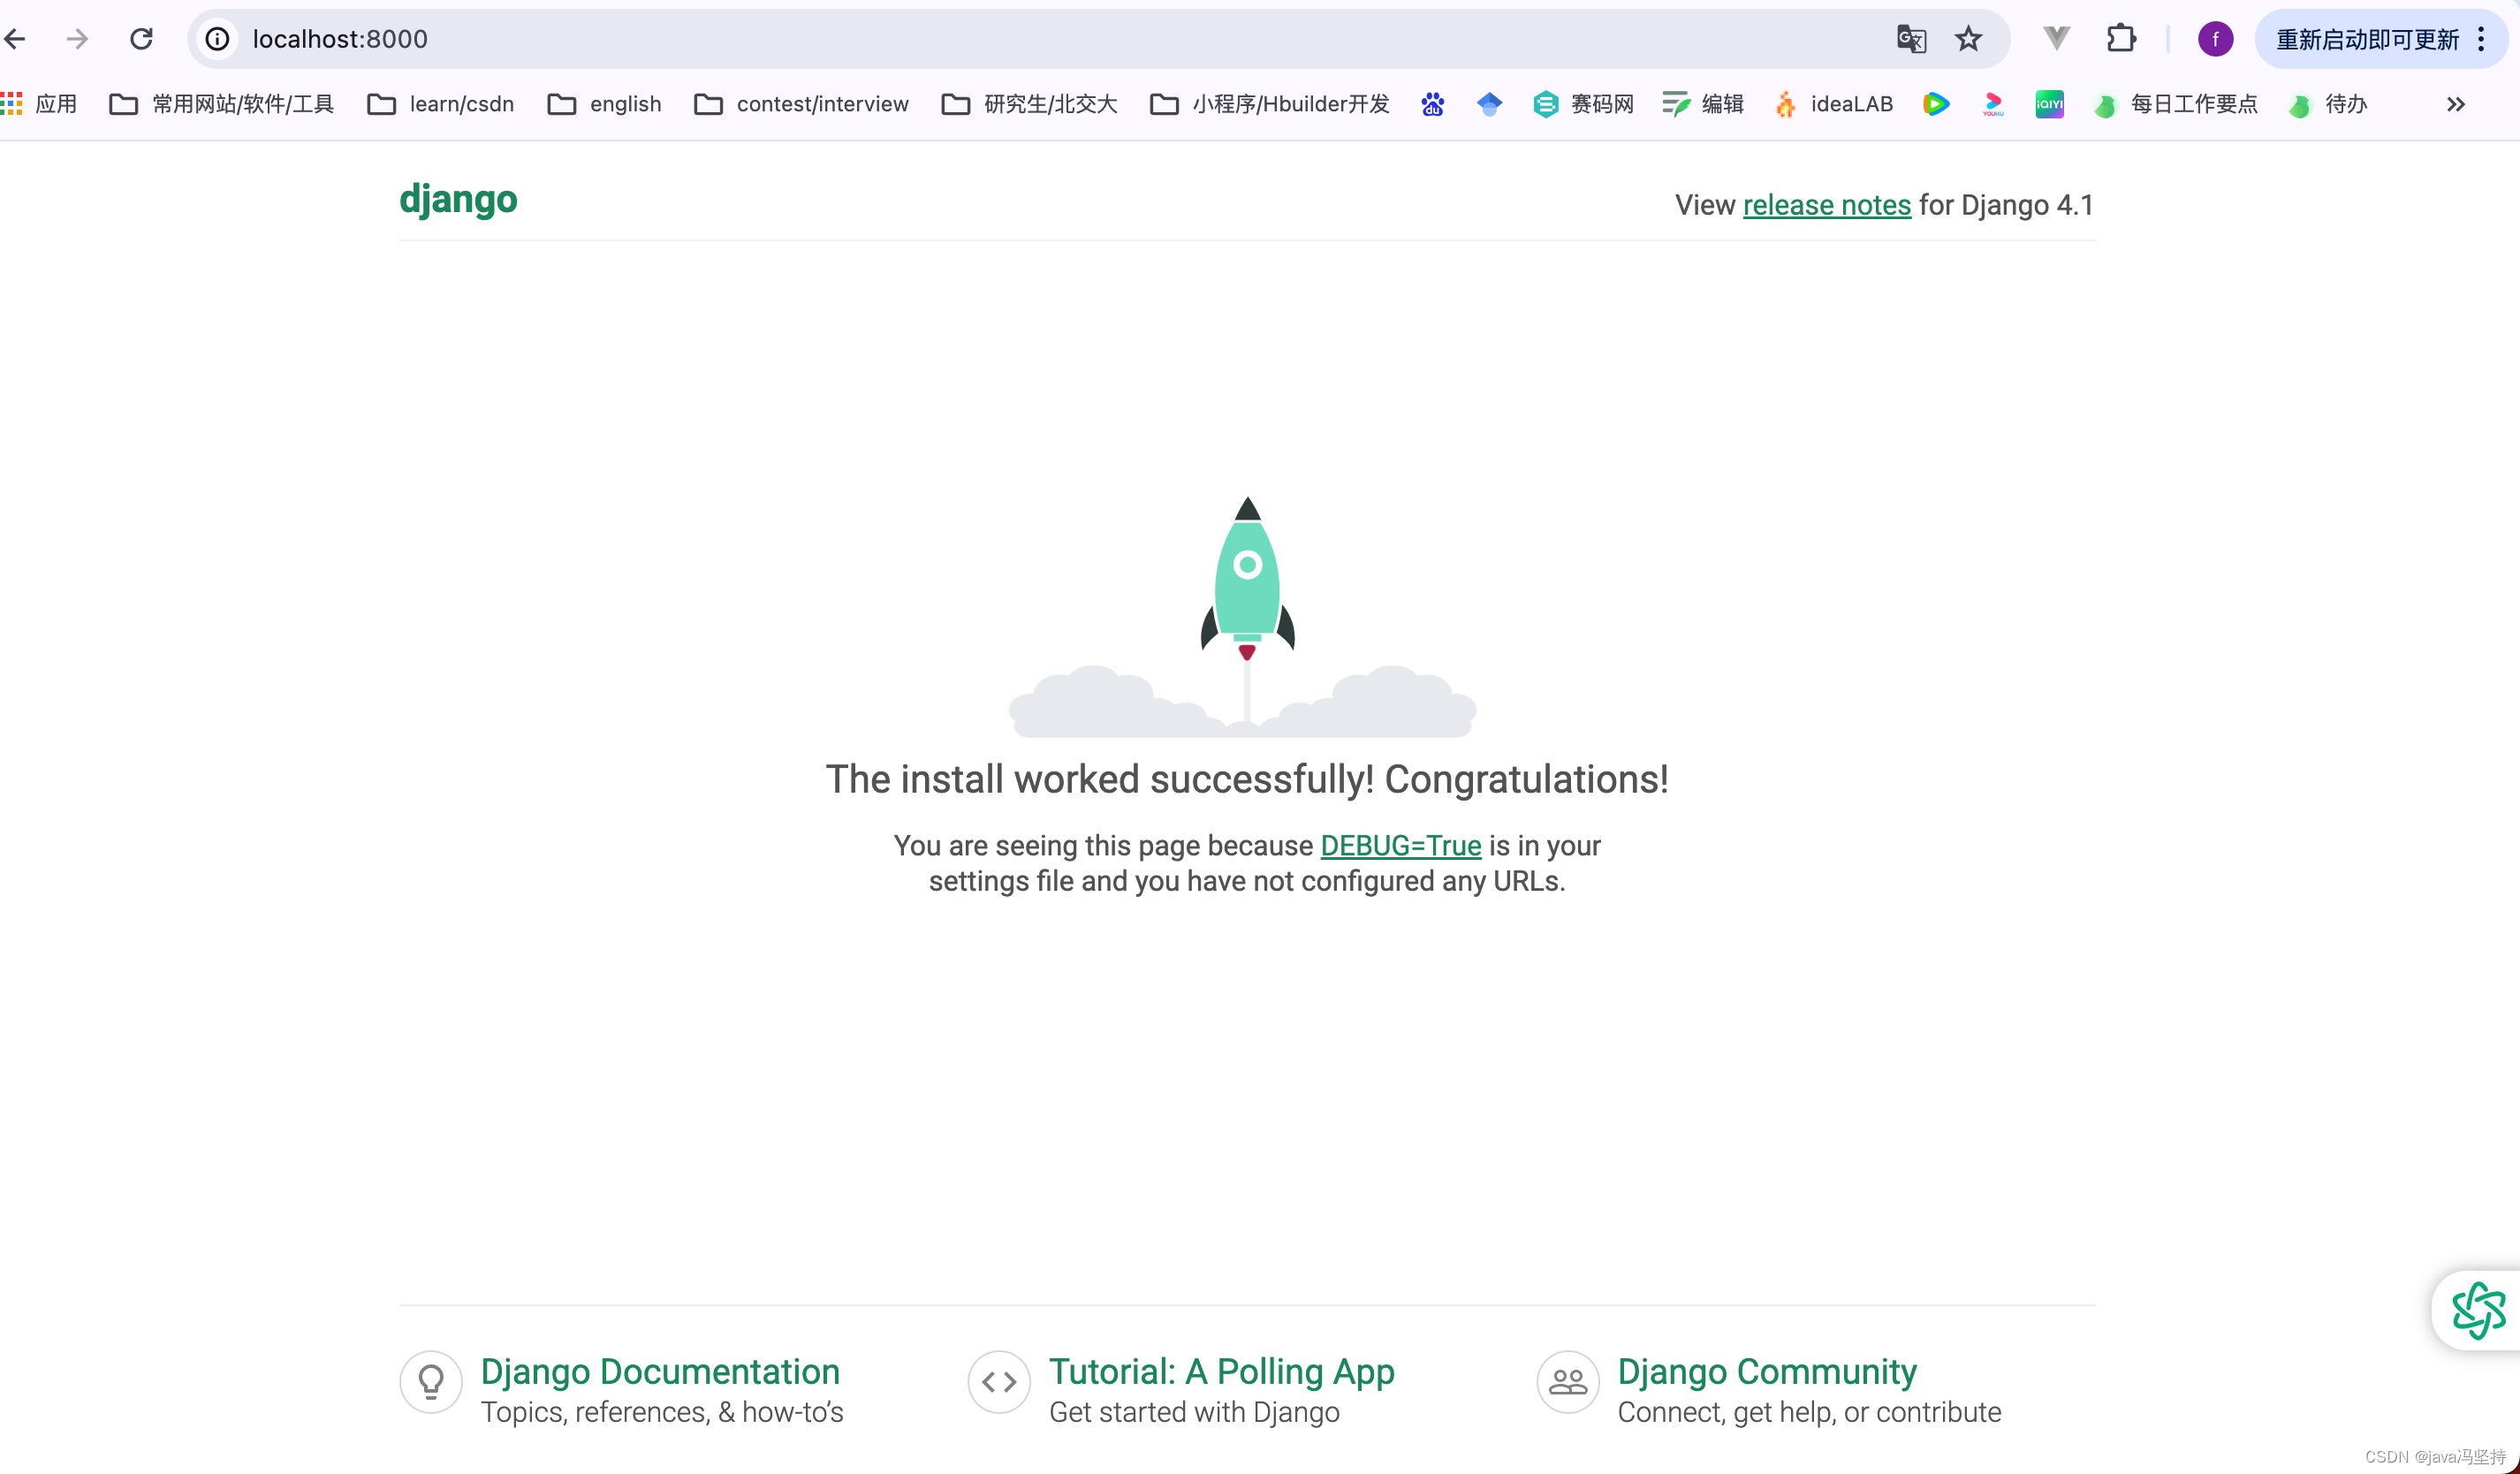Open the browser profile avatar menu
Image resolution: width=2520 pixels, height=1474 pixels.
point(2215,39)
